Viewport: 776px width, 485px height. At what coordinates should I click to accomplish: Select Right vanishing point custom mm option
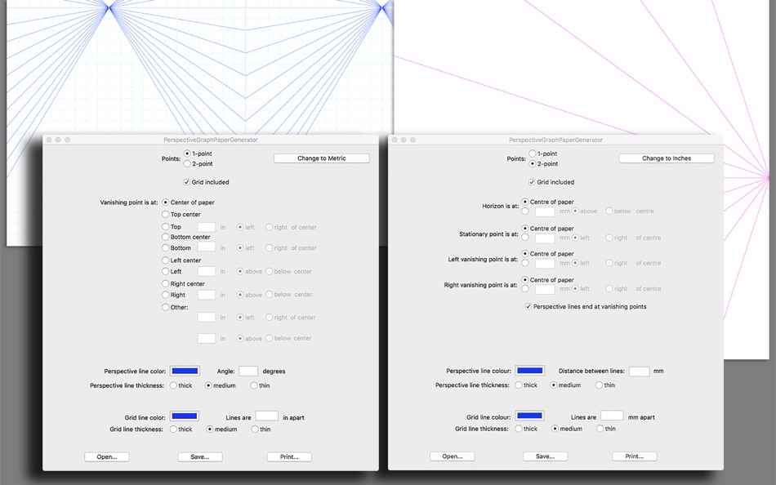tap(525, 288)
